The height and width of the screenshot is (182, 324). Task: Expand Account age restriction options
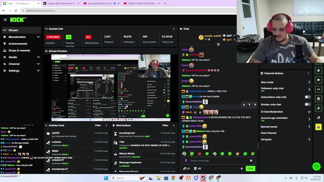[309, 119]
